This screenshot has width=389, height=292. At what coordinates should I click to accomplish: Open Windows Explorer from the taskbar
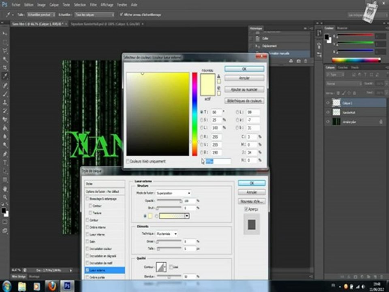click(22, 286)
